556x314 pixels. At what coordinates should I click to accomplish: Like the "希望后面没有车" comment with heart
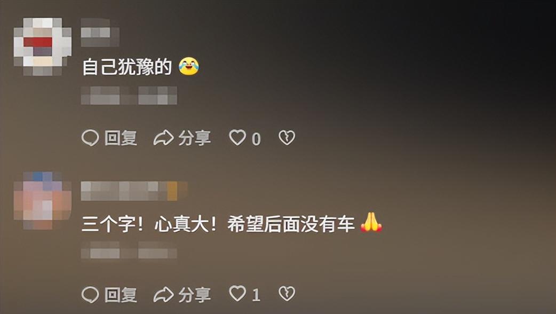237,294
